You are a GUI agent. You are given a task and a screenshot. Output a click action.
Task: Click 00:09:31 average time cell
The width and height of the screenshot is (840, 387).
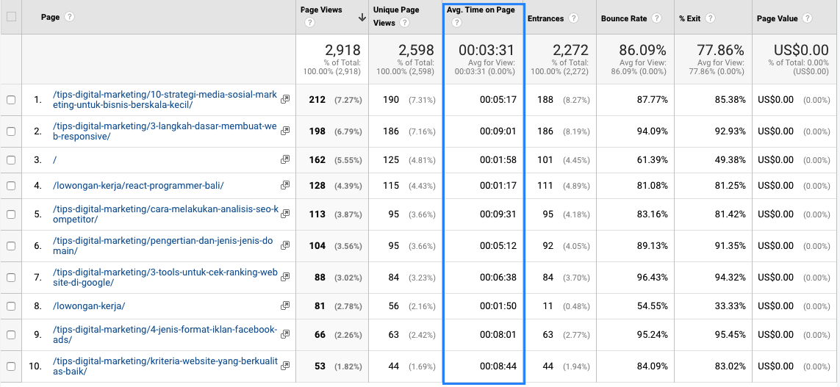[498, 214]
